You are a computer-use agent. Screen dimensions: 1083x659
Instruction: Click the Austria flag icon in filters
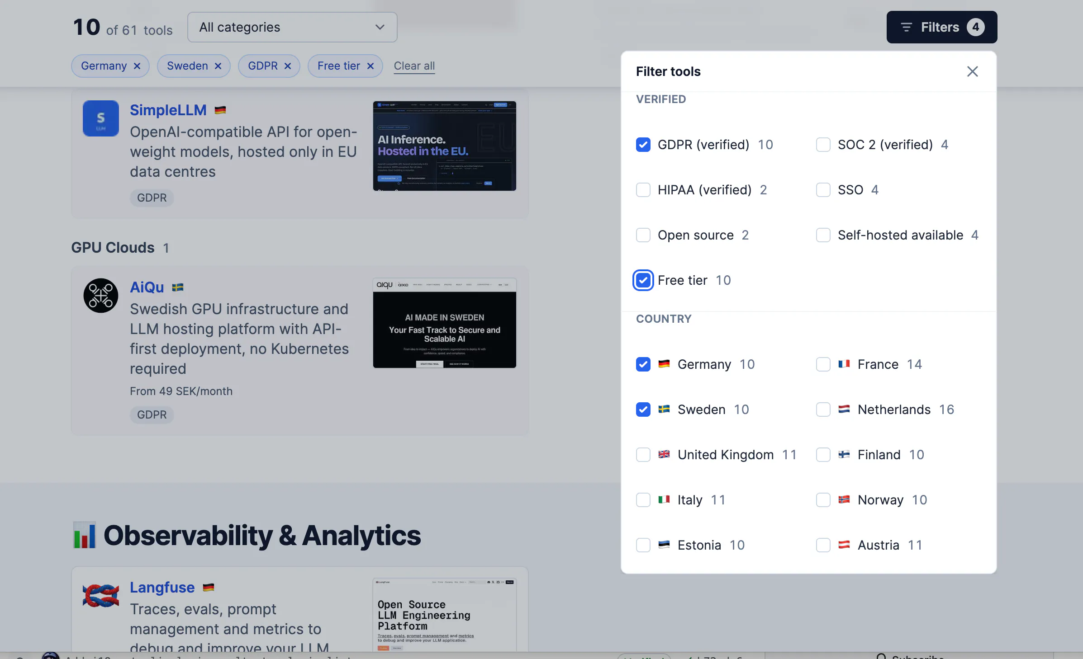[844, 545]
